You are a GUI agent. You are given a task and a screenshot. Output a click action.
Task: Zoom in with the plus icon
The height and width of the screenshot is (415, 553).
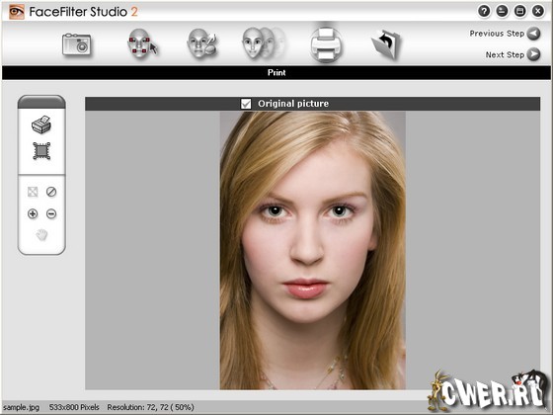[33, 213]
